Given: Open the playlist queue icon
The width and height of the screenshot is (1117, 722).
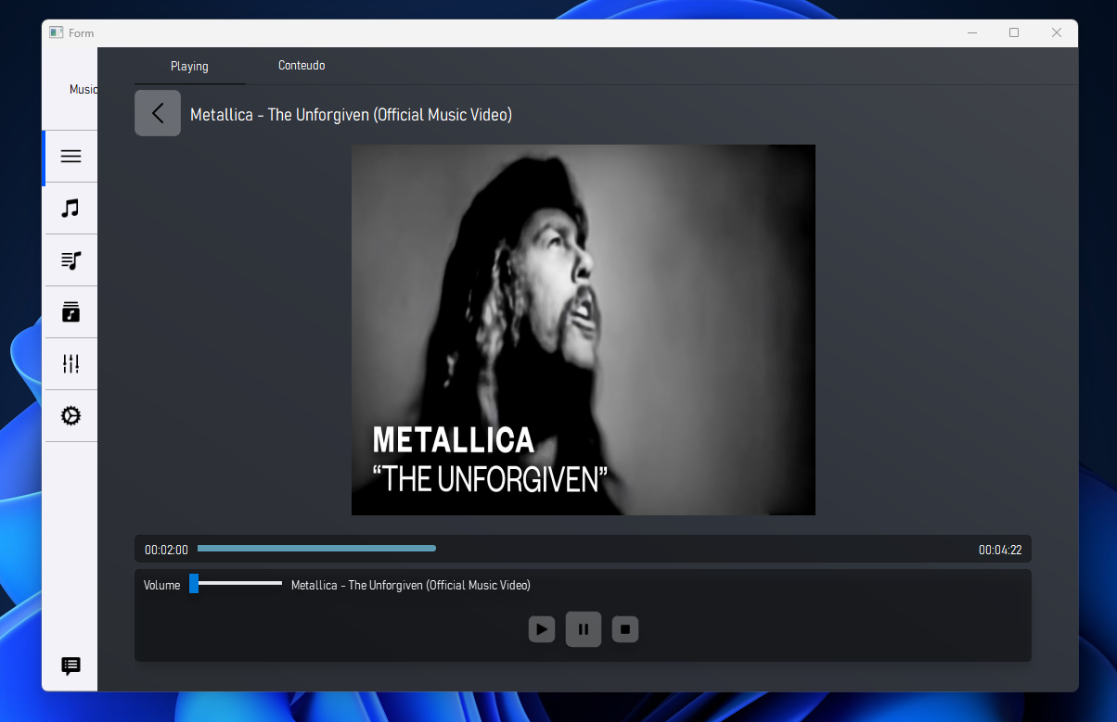Looking at the screenshot, I should click(71, 260).
